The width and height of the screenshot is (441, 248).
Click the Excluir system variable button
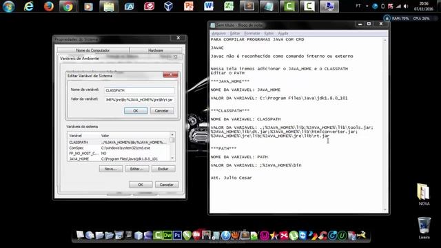click(x=163, y=169)
